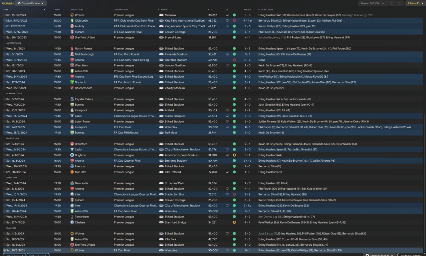426x256 pixels.
Task: Click the Al-Ahly club badge
Action: coord(72,26)
